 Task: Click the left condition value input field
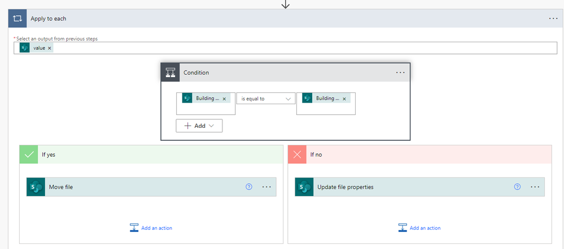tap(206, 104)
